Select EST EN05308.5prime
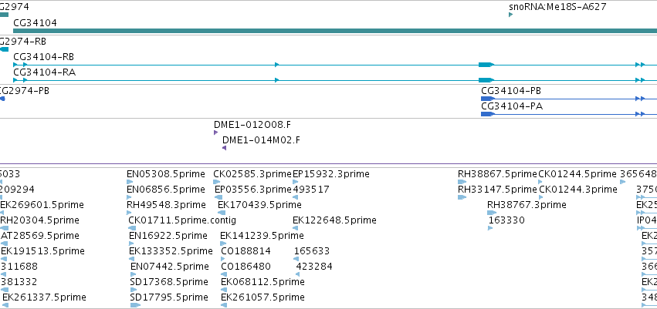 click(166, 174)
